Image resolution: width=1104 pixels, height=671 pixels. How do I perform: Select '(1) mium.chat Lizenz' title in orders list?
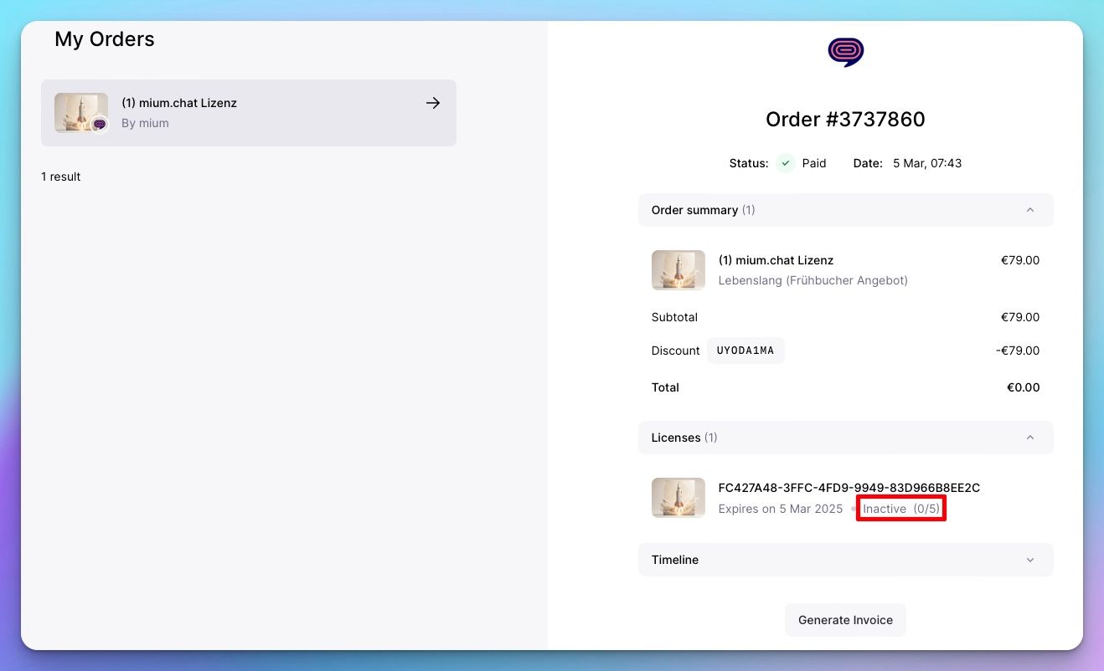tap(179, 103)
